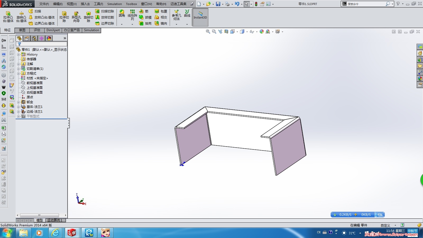
Task: Select the 前视基准面 front plane
Action: click(x=34, y=83)
